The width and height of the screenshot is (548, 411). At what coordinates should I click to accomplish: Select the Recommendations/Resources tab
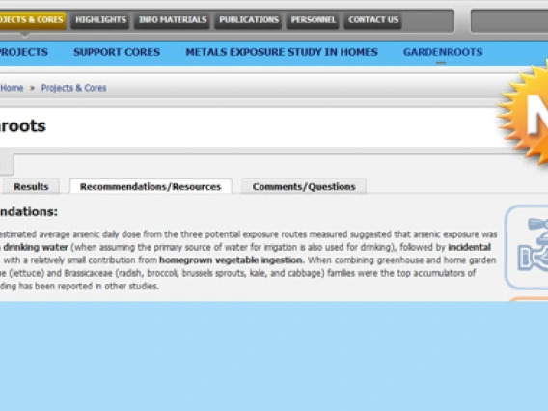tap(151, 186)
